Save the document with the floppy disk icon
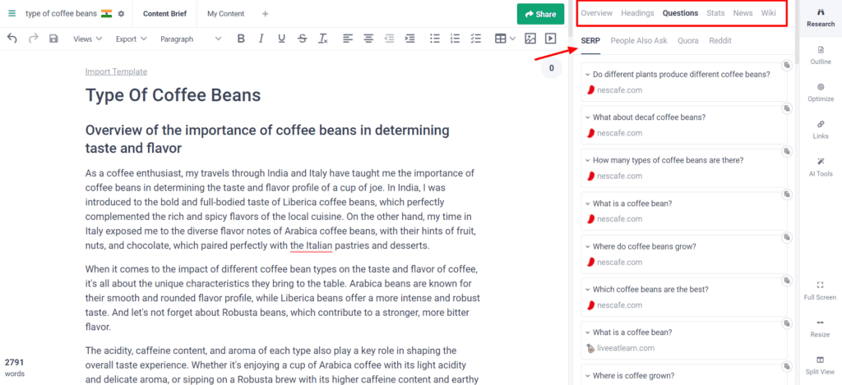 tap(53, 39)
